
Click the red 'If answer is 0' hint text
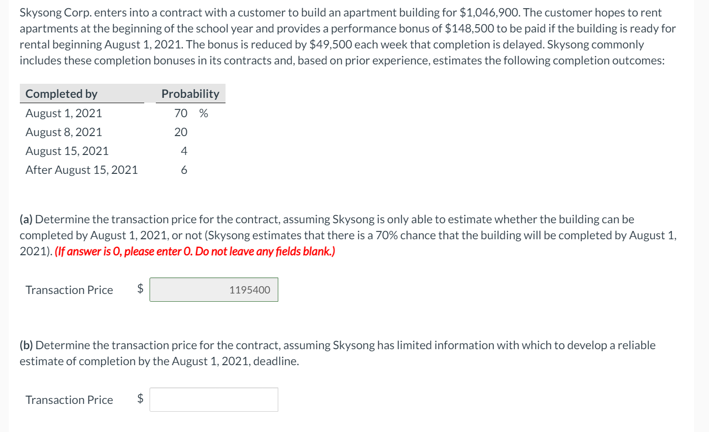click(195, 251)
